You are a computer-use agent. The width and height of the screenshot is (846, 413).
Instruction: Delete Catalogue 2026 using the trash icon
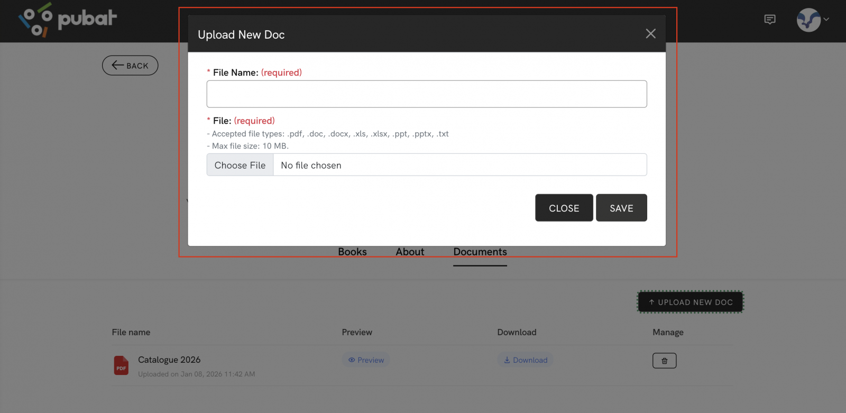click(664, 361)
